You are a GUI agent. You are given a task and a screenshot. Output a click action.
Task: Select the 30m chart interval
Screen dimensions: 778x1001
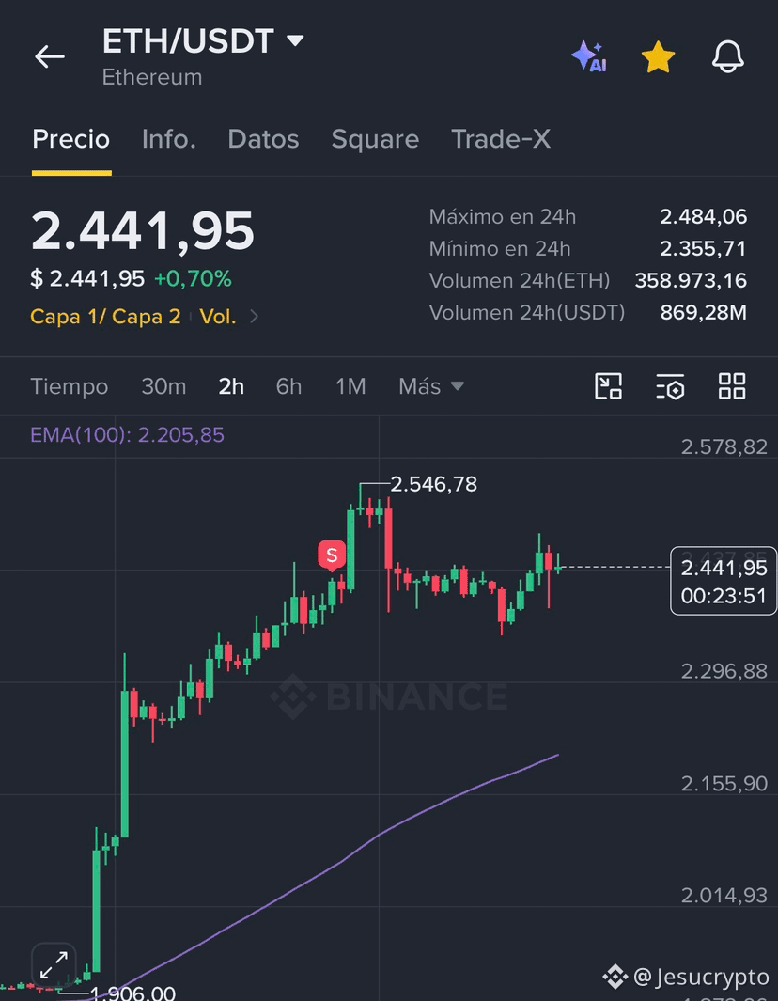click(164, 386)
